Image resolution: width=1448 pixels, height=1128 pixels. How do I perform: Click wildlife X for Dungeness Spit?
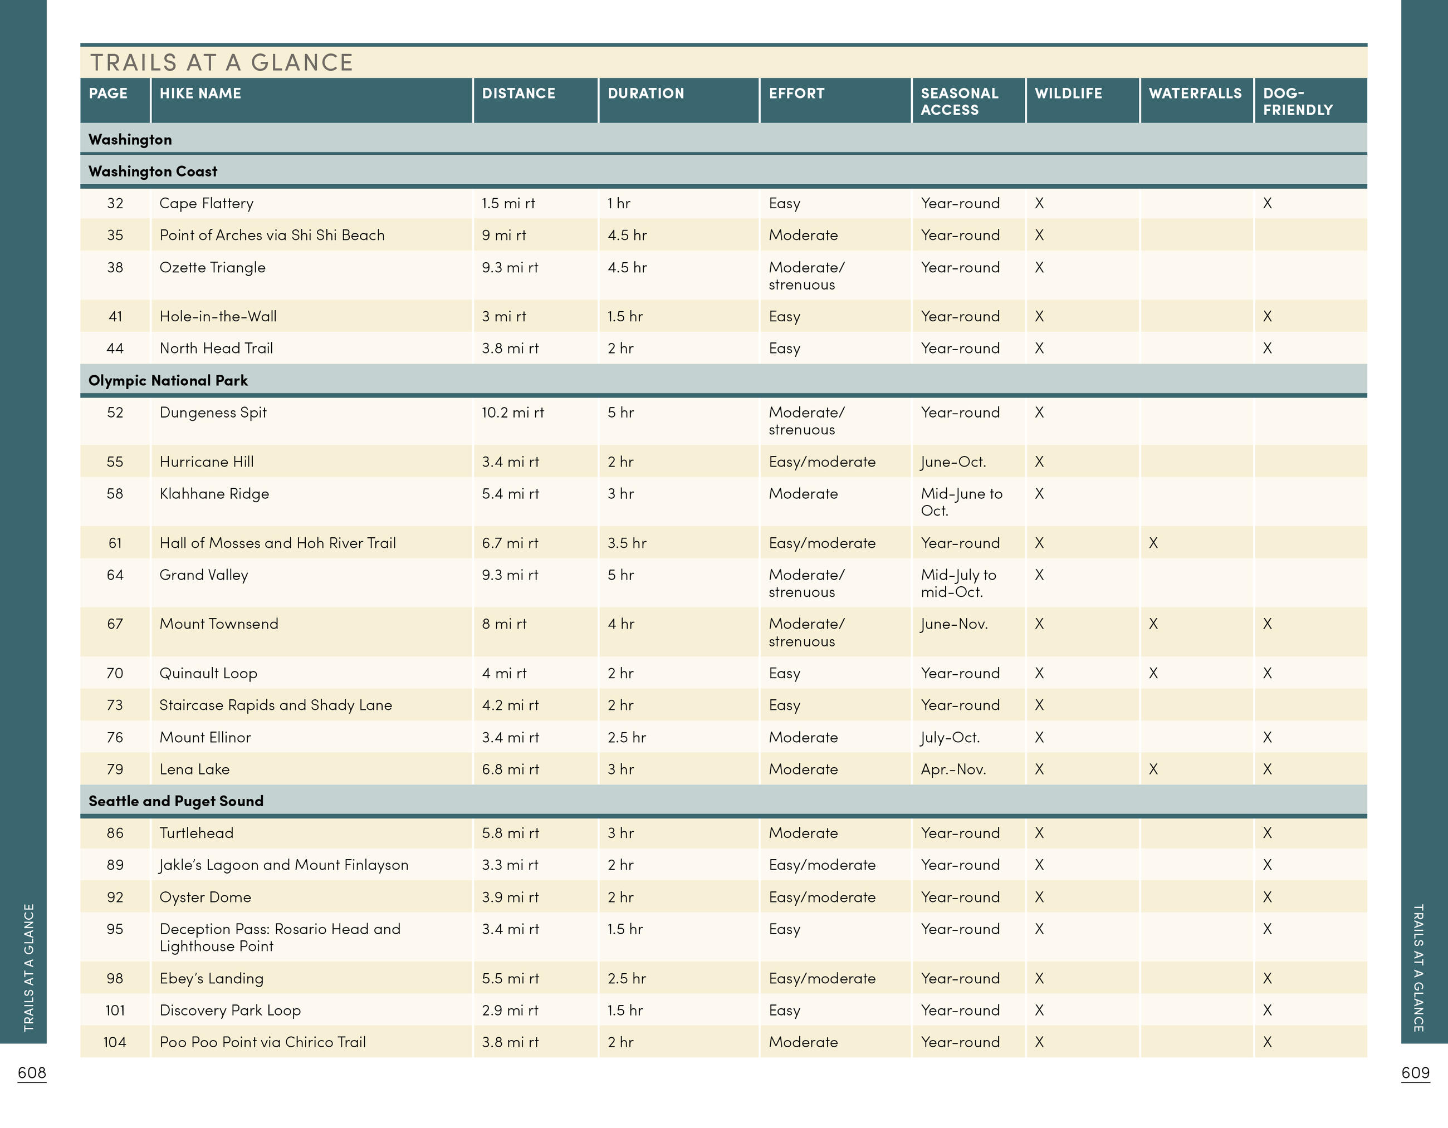1039,412
